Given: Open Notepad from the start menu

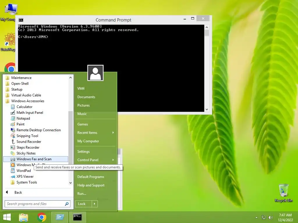Looking at the screenshot, I should click(36, 118).
